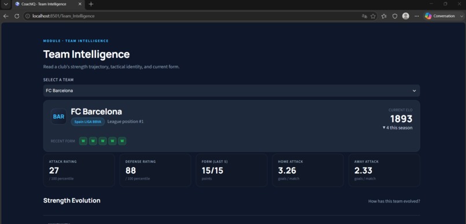Open the browser three-dot settings menu
466x224 pixels.
(417, 16)
